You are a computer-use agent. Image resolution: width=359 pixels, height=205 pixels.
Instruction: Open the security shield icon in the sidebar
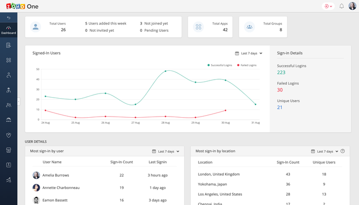pos(9,135)
